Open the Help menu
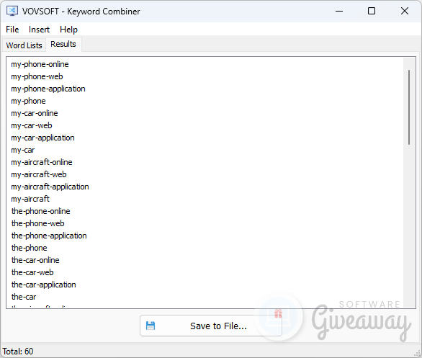The height and width of the screenshot is (358, 422). pos(68,30)
